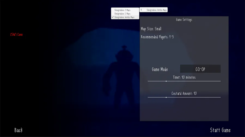This screenshot has height=137, width=245.
Task: Click the Game Mode label
Action: pyautogui.click(x=160, y=69)
